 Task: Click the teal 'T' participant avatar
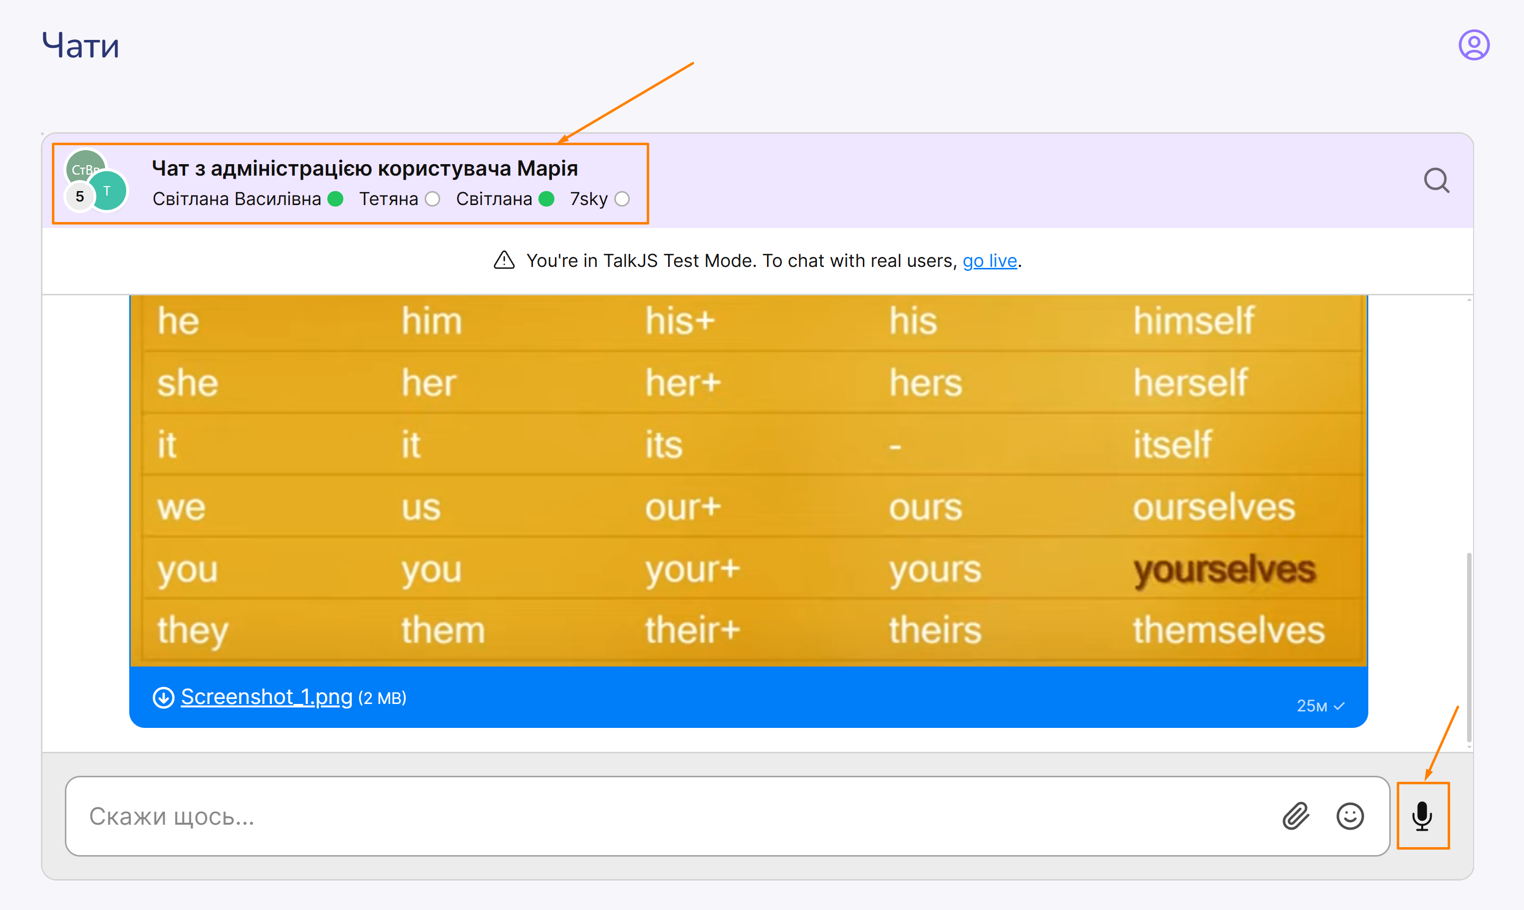click(x=108, y=191)
